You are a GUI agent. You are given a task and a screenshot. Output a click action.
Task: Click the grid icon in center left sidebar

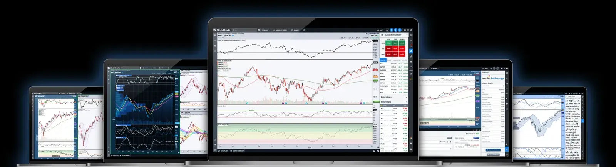point(215,51)
